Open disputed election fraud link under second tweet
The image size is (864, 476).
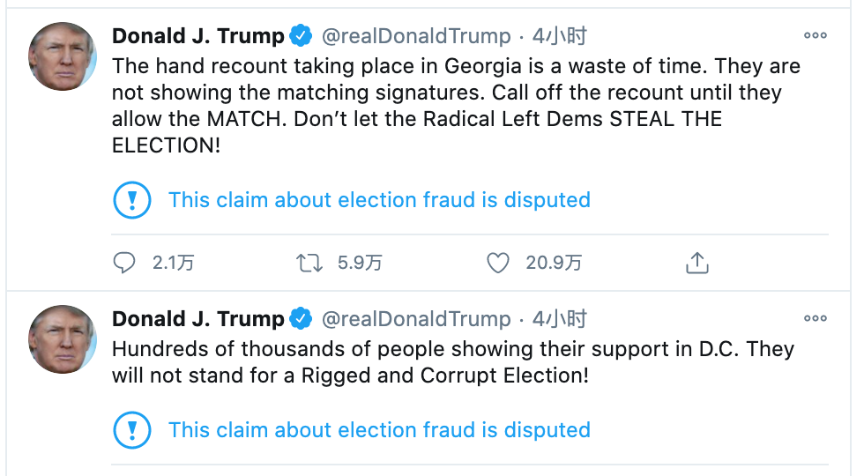pyautogui.click(x=379, y=430)
